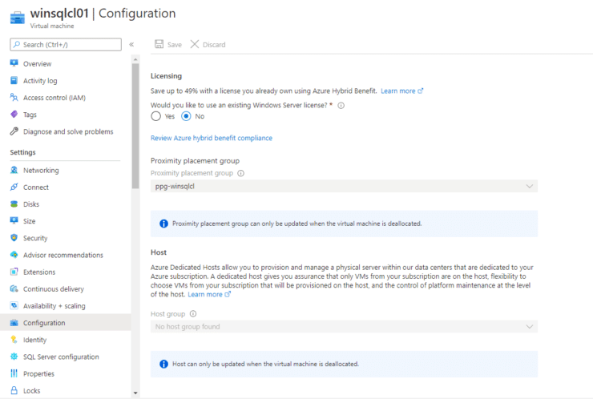Click the Overview monitor icon
The height and width of the screenshot is (399, 593).
point(14,63)
